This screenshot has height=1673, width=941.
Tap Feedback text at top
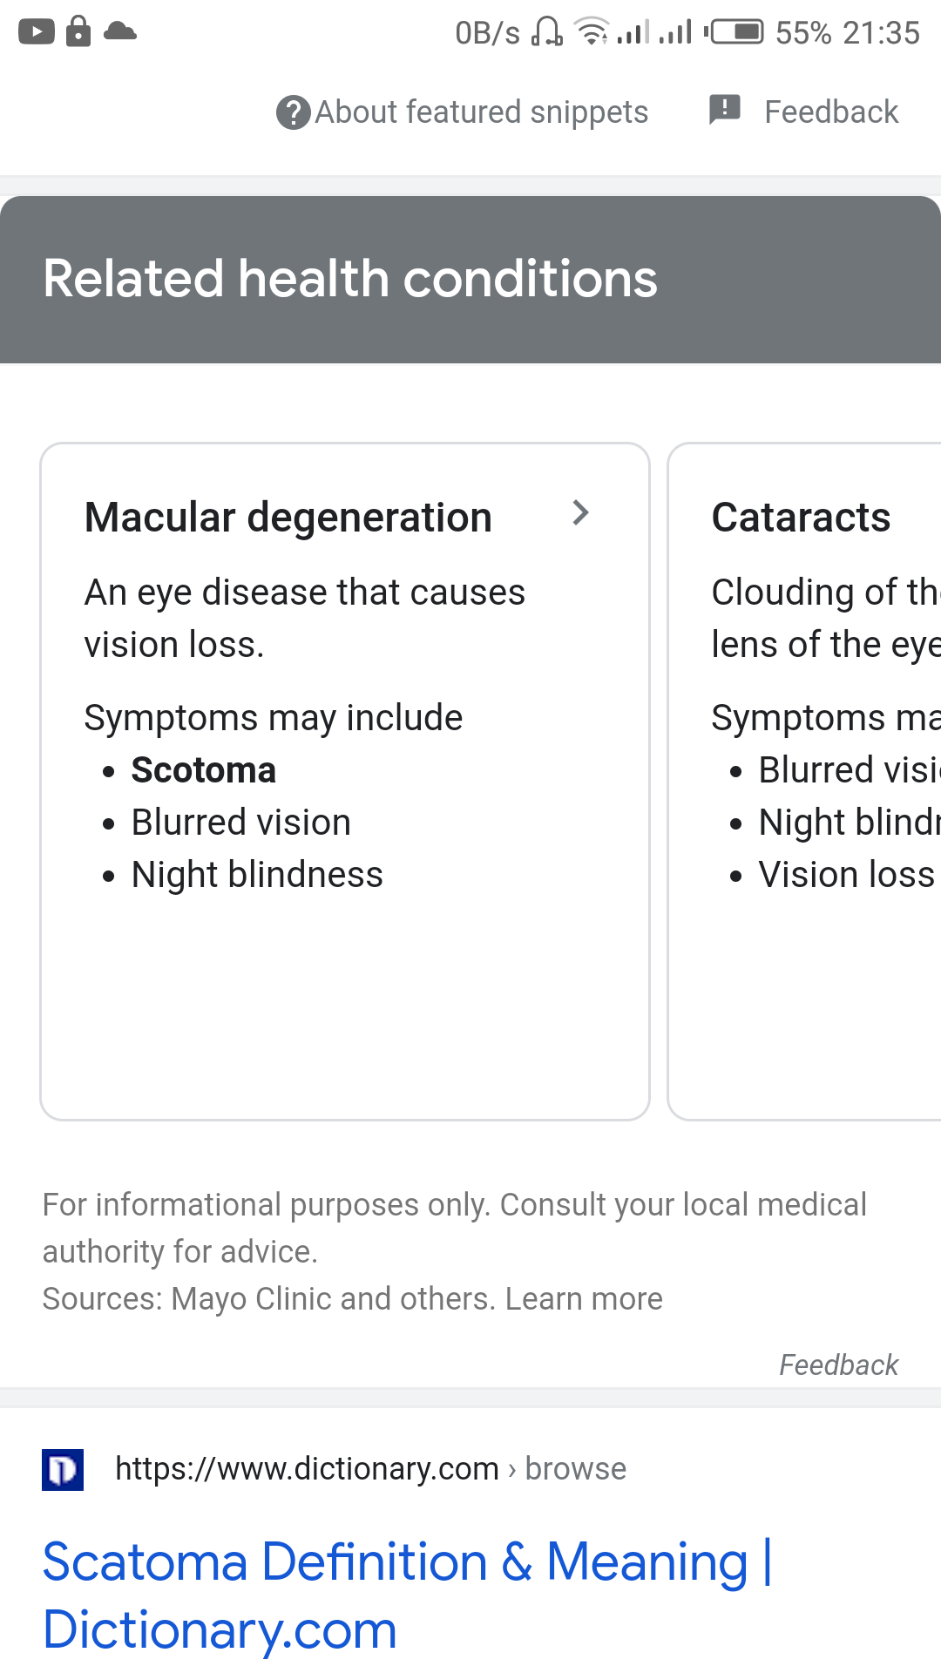point(831,112)
